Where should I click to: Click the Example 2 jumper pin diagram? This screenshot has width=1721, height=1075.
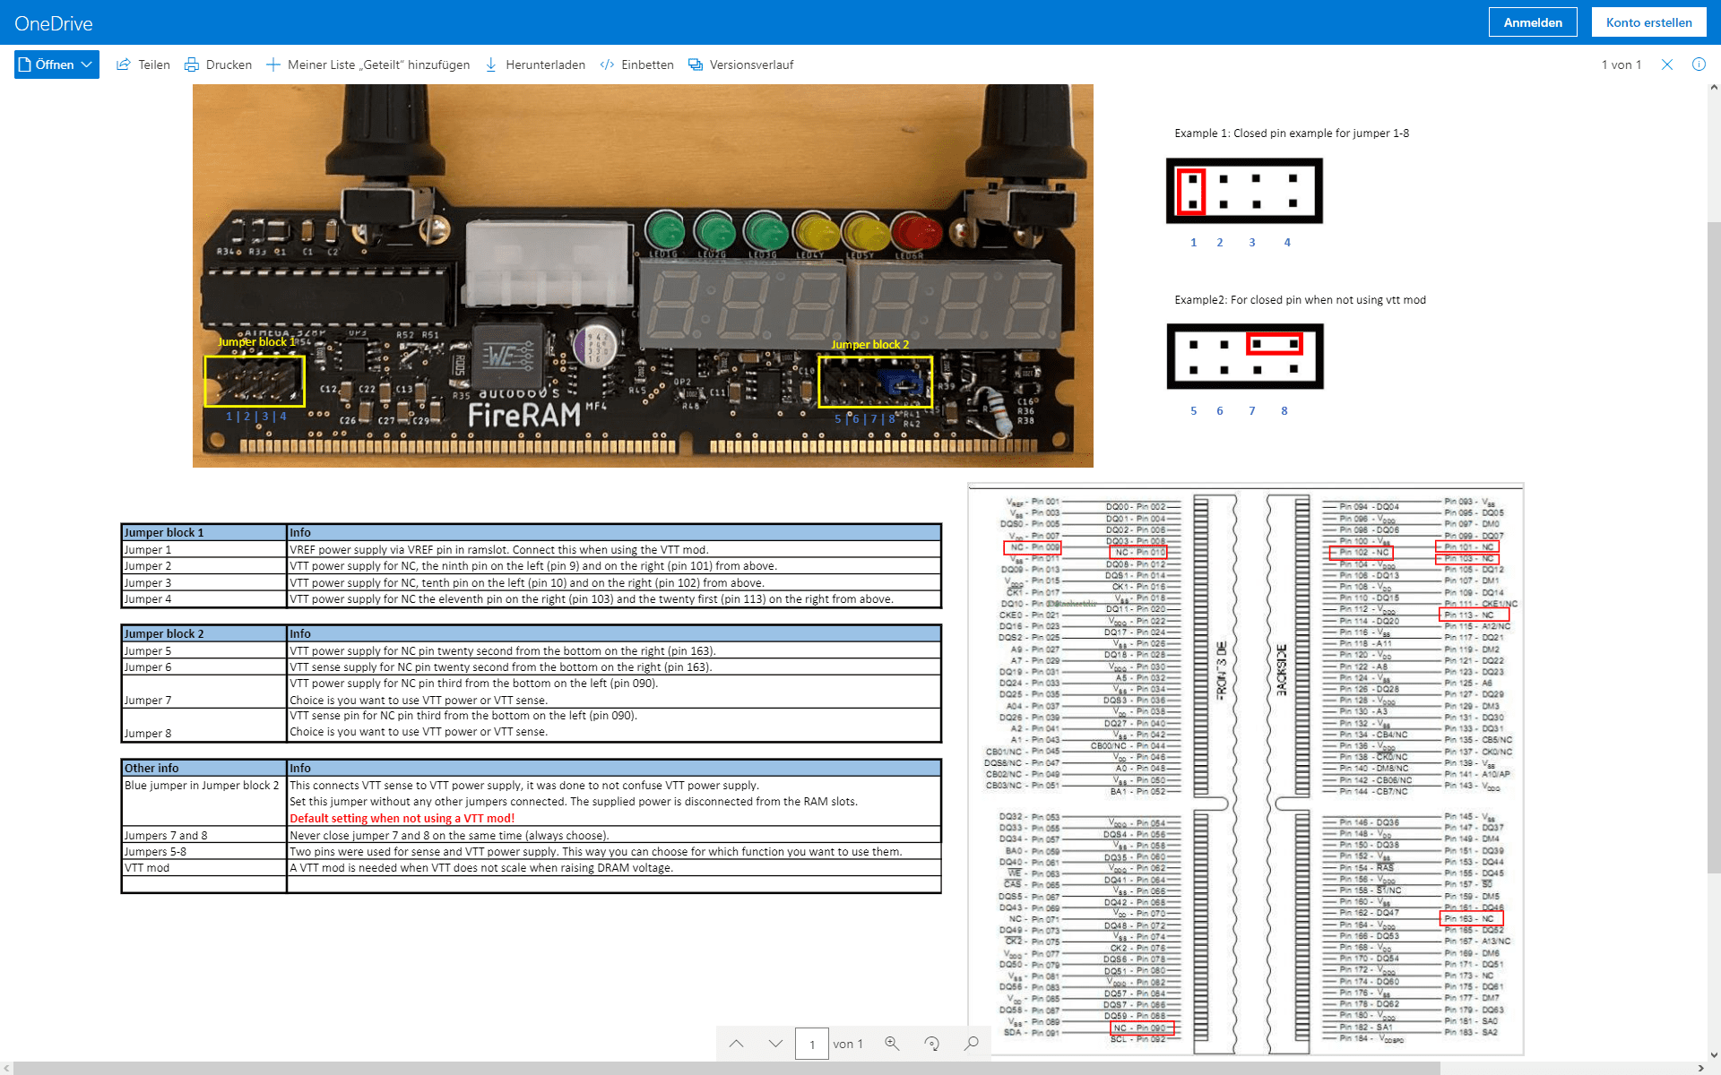click(x=1245, y=357)
